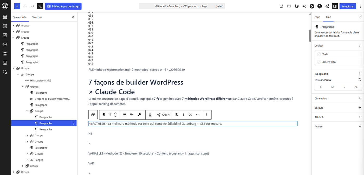Open block options three-dot menu
Screen dimensions: 364x175
[207, 115]
